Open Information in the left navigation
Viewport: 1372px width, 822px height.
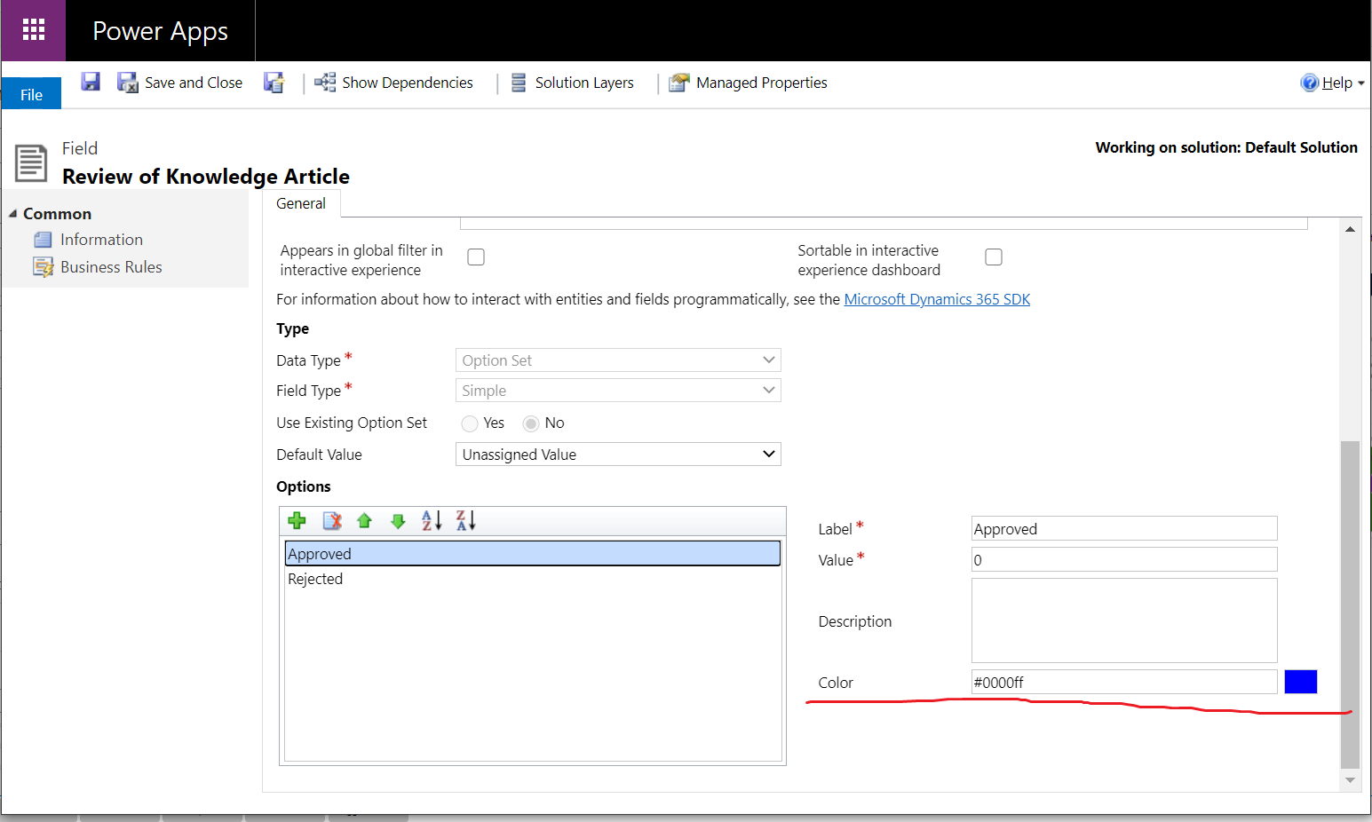(x=101, y=240)
